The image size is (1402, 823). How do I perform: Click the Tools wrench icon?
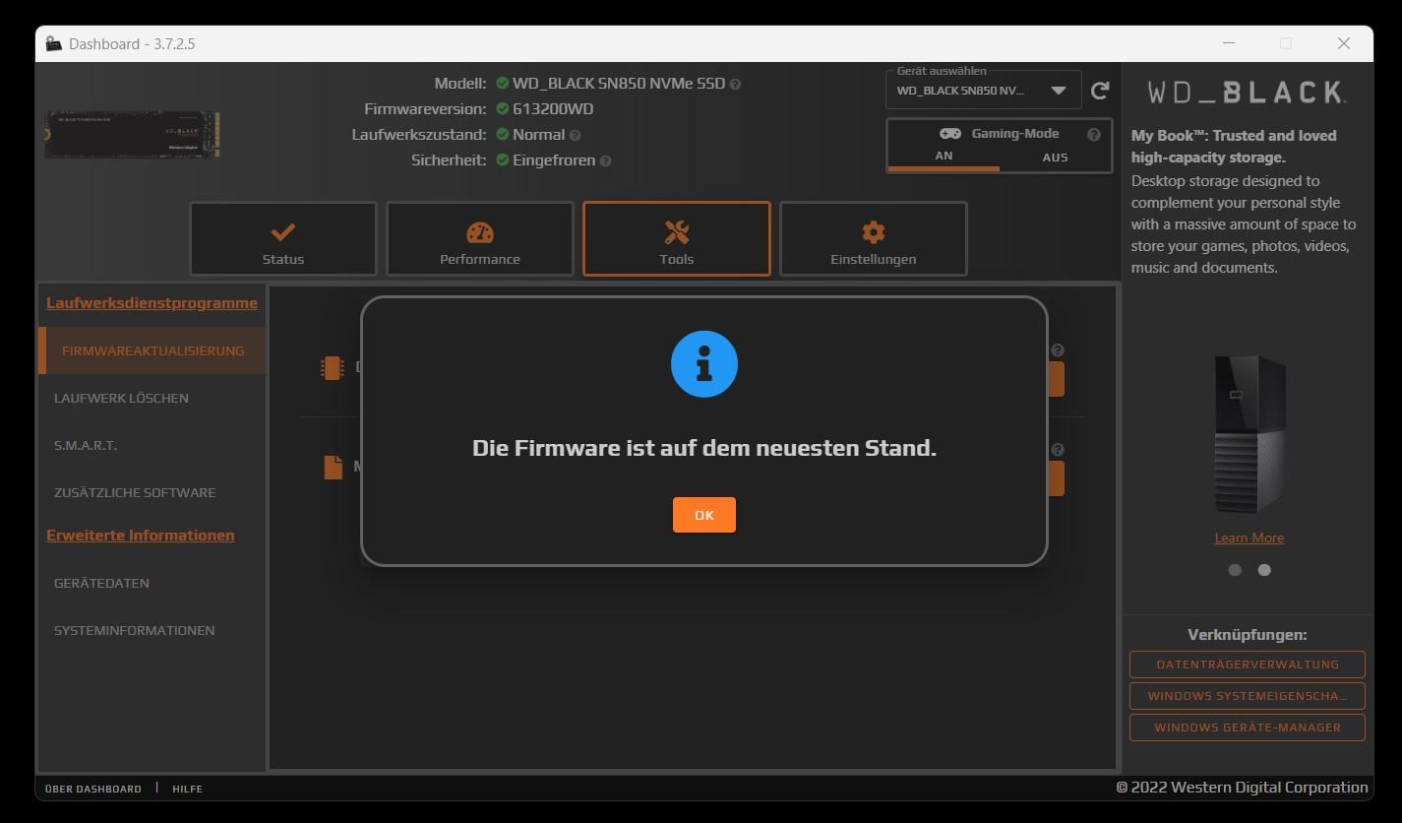[x=677, y=232]
